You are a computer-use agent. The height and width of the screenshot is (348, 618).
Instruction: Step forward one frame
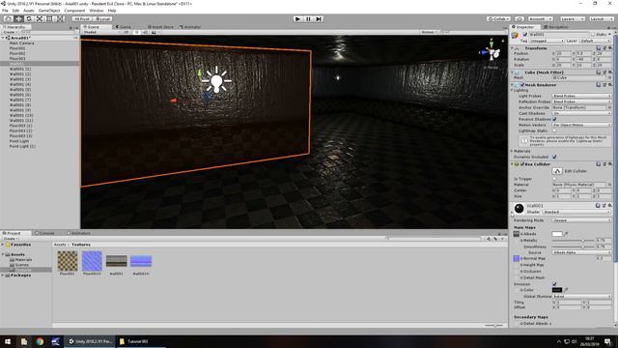319,19
